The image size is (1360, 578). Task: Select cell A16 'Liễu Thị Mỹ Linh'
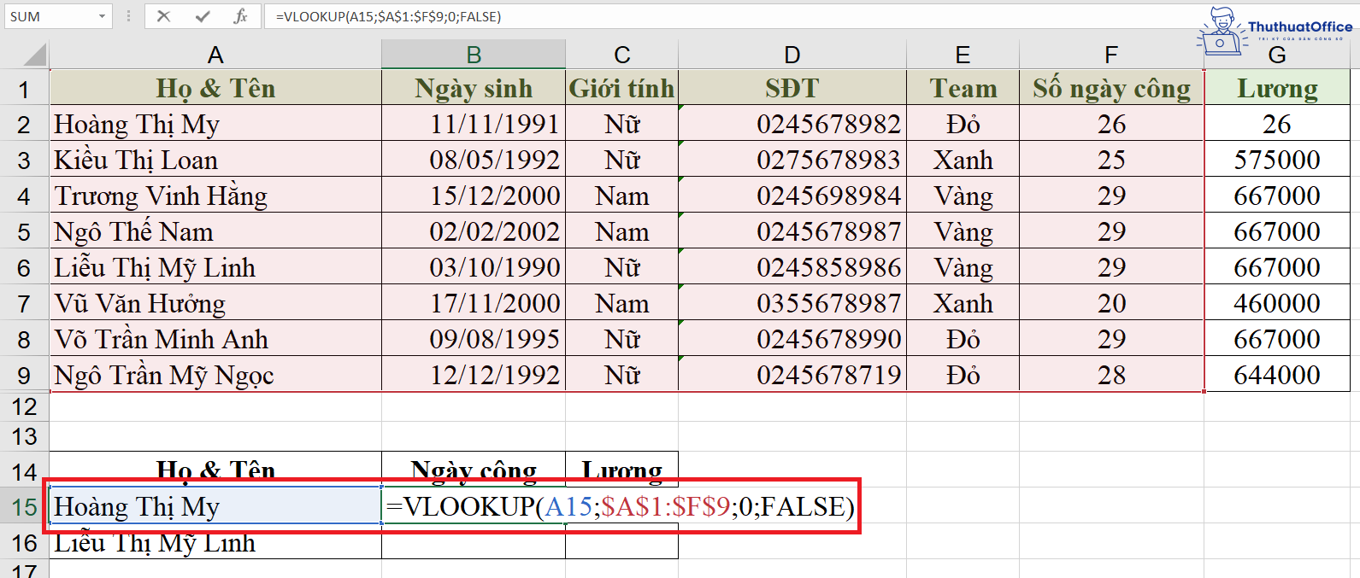[215, 542]
